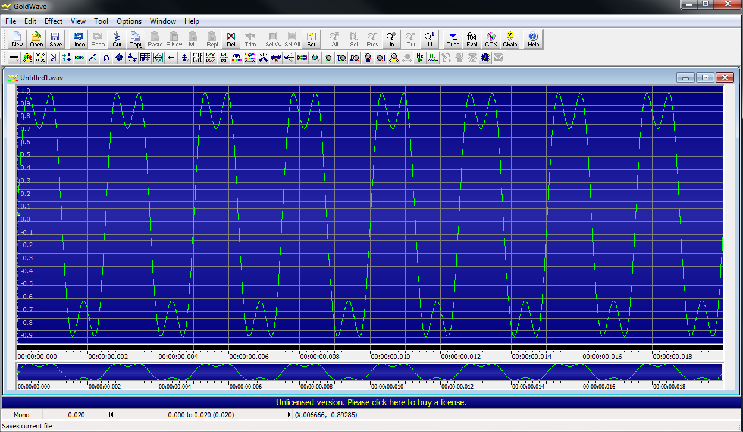Open the Eval expression evaluator
The image size is (743, 432).
[x=472, y=39]
